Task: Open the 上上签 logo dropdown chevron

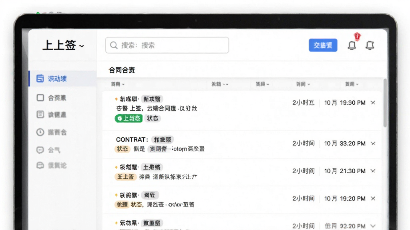Action: point(82,46)
